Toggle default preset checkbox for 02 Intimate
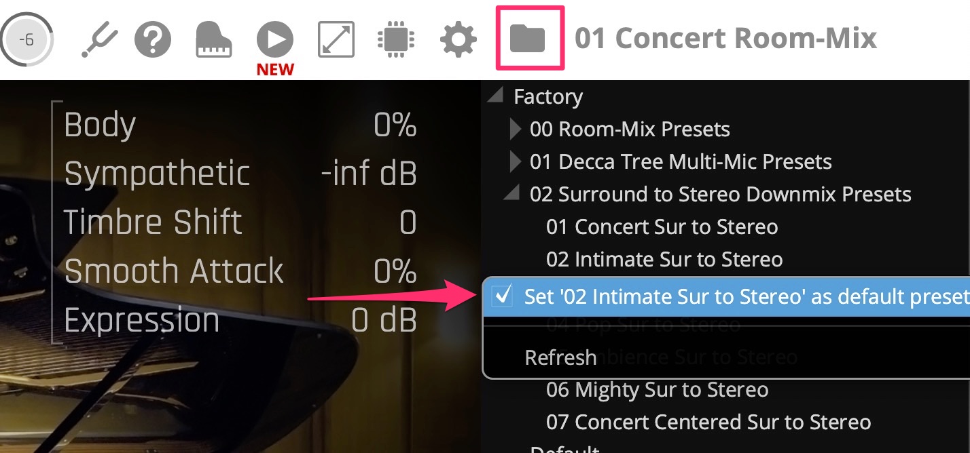This screenshot has height=453, width=970. (x=503, y=296)
